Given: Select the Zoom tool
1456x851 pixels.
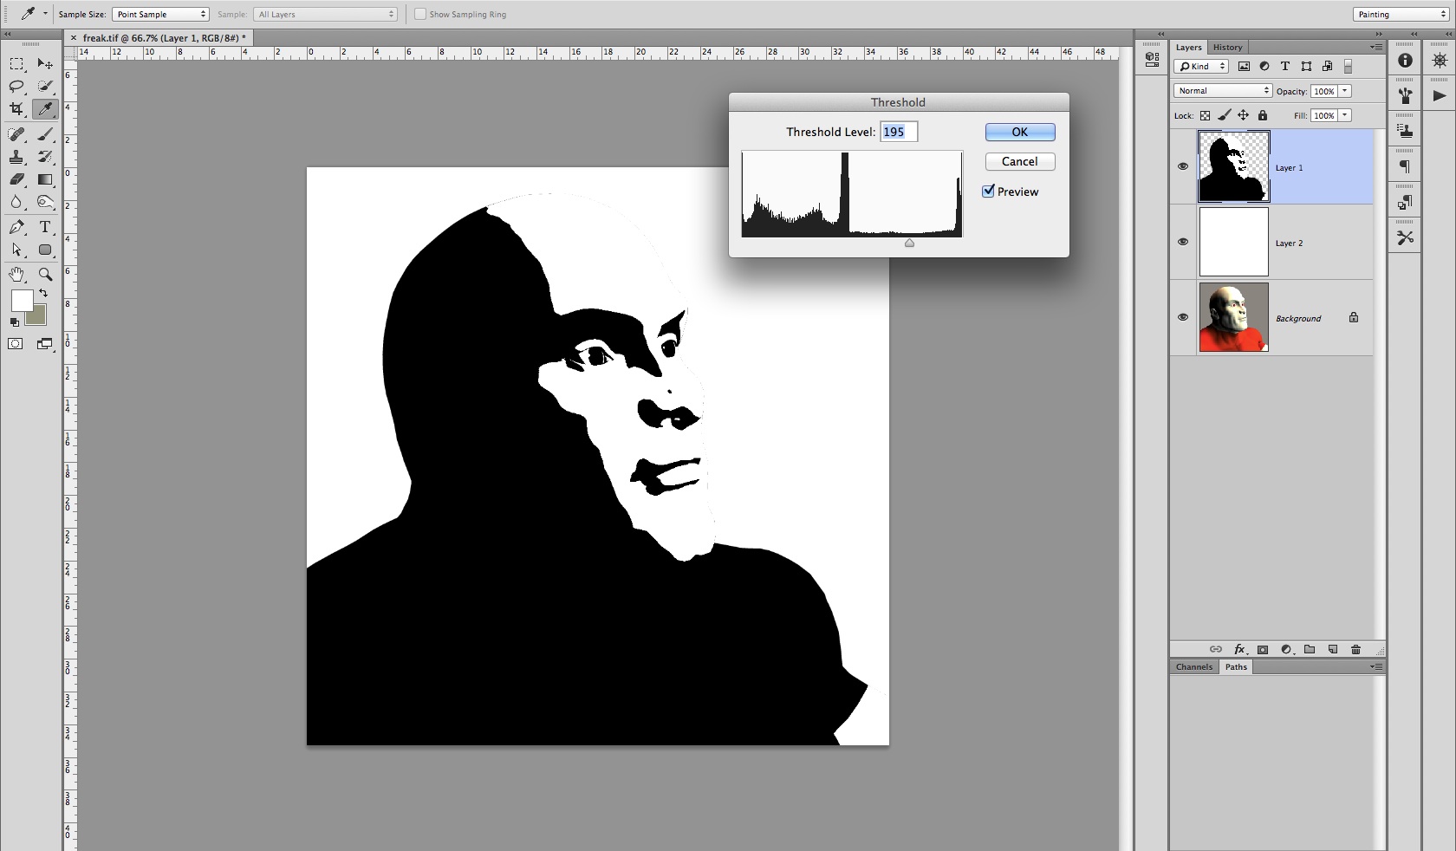Looking at the screenshot, I should tap(45, 275).
